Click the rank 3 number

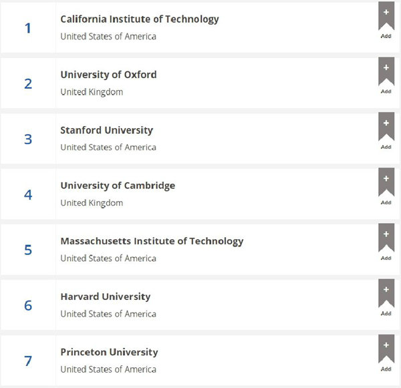pos(28,139)
